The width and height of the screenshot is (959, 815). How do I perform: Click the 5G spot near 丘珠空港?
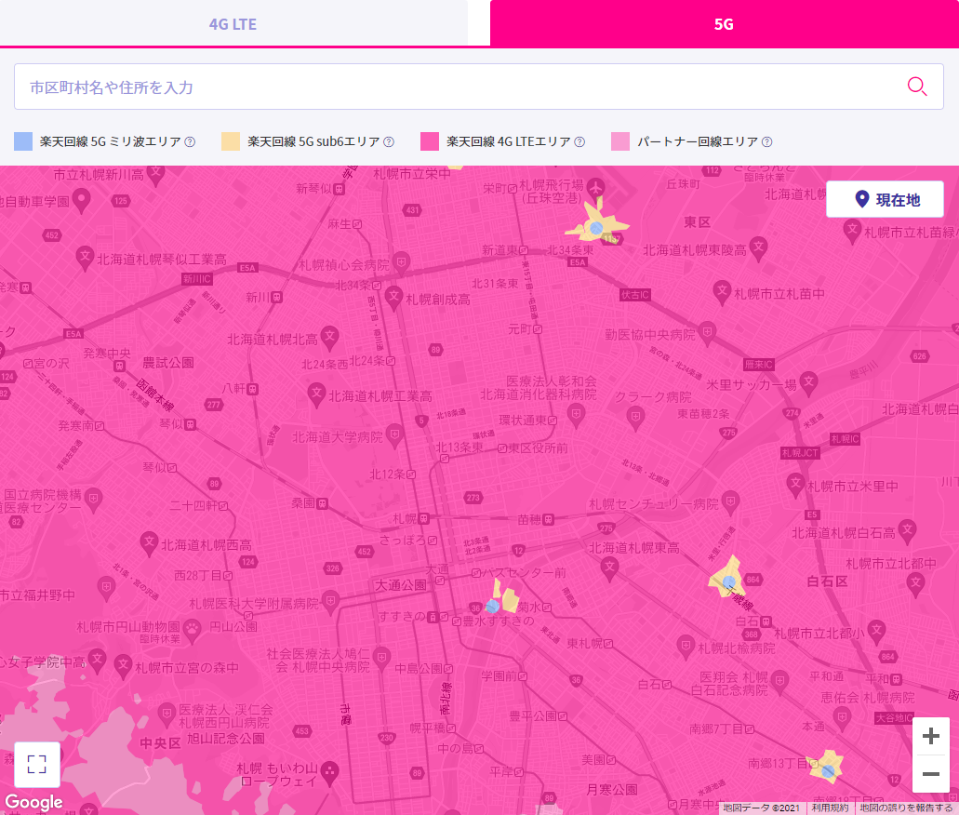click(596, 228)
